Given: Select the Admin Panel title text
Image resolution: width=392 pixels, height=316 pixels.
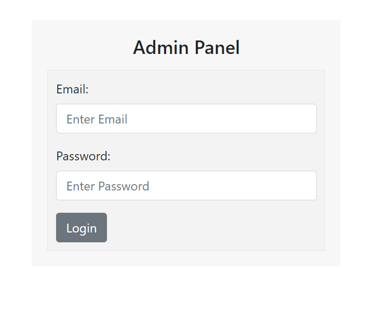Looking at the screenshot, I should click(186, 48).
